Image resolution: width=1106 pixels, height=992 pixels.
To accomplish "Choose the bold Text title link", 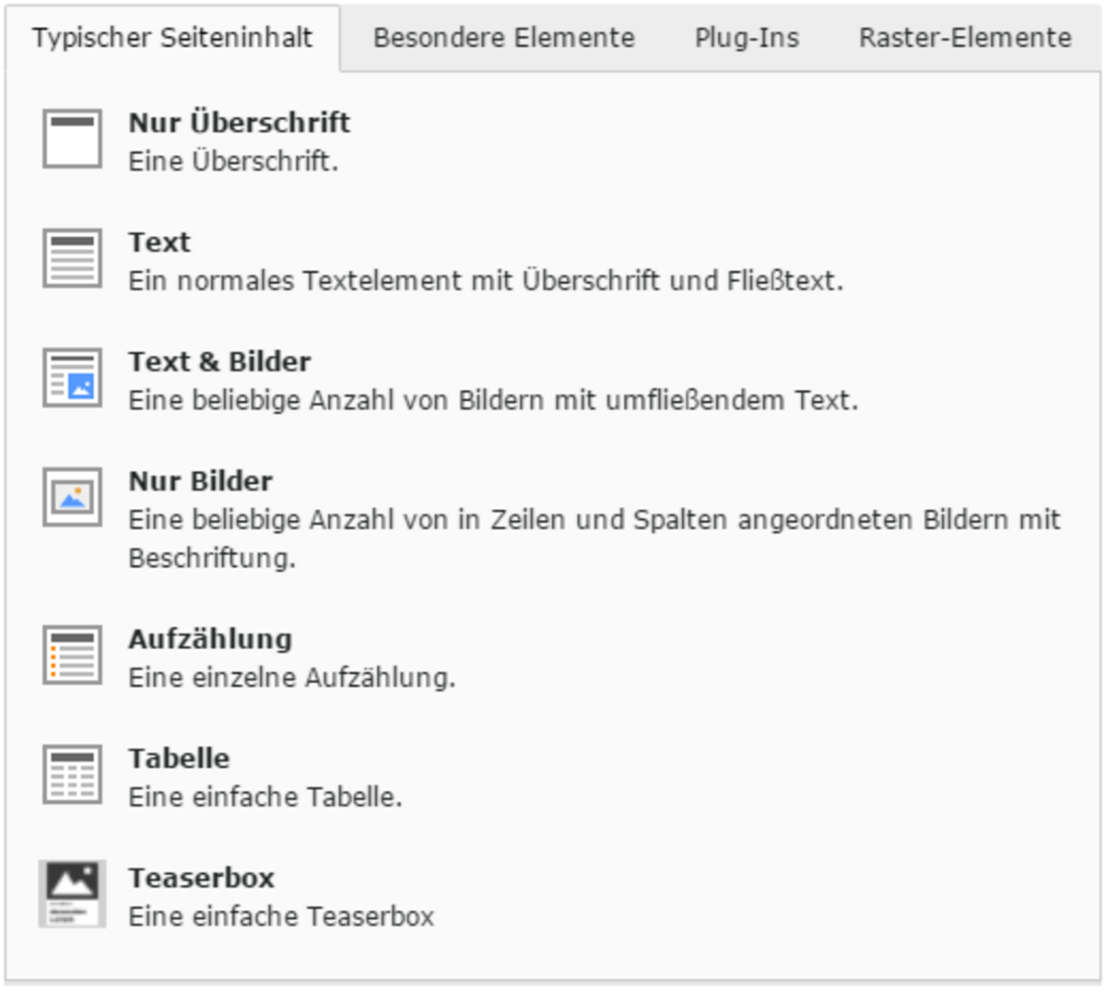I will pyautogui.click(x=159, y=242).
